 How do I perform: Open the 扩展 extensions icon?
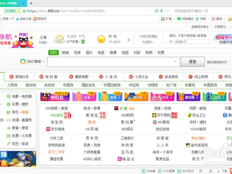[x=163, y=19]
